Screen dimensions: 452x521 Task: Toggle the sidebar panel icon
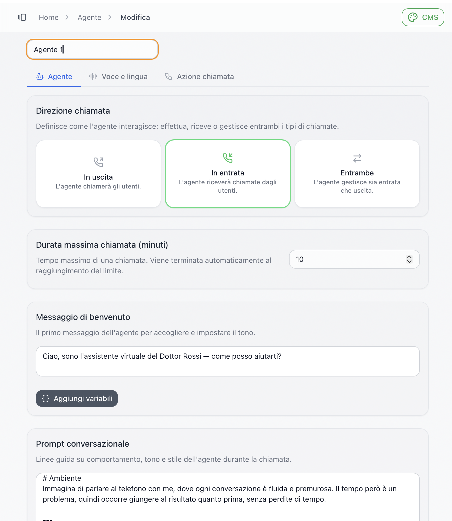point(22,17)
